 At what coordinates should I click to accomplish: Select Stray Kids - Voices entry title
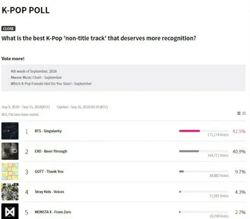pyautogui.click(x=50, y=192)
